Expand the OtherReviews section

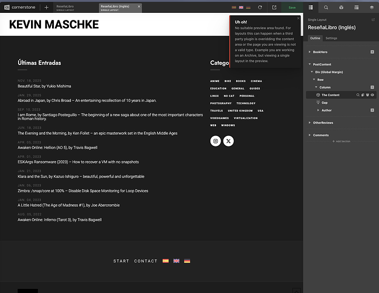[x=309, y=122]
